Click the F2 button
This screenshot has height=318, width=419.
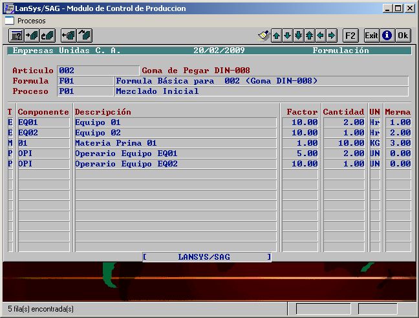350,36
